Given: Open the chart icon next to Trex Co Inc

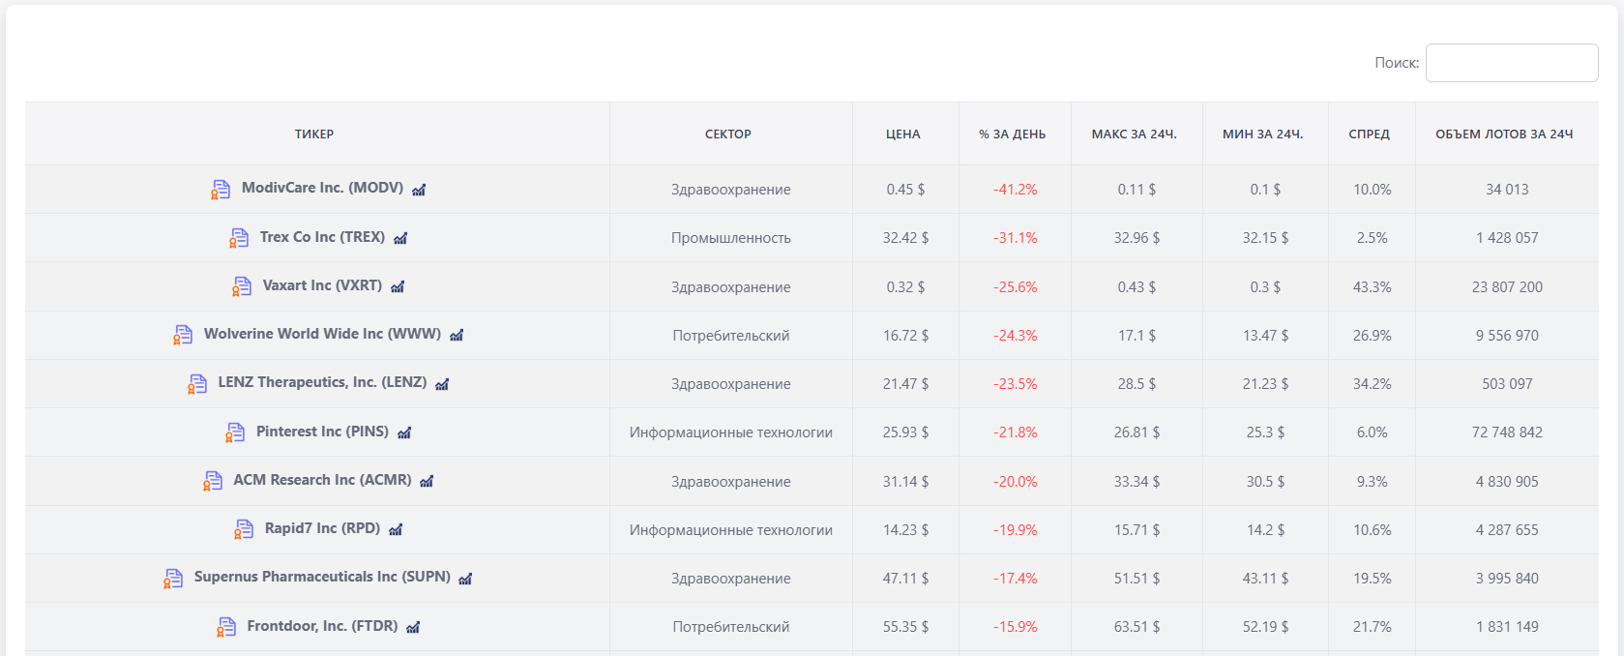Looking at the screenshot, I should [400, 238].
